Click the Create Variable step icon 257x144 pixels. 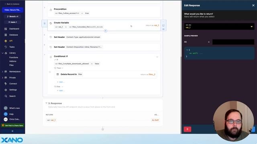click(x=51, y=23)
